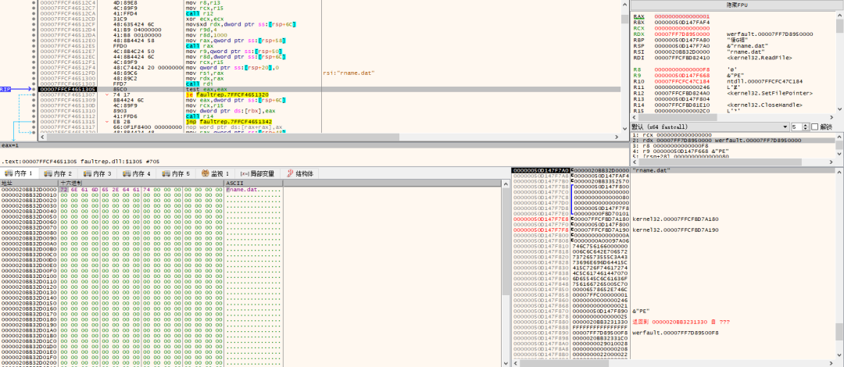Image resolution: width=844 pixels, height=367 pixels.
Task: Select argument row '2: rdx' werfault
Action: [x=732, y=141]
